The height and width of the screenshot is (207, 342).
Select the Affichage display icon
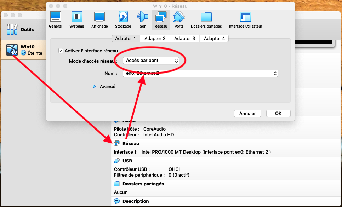point(99,17)
